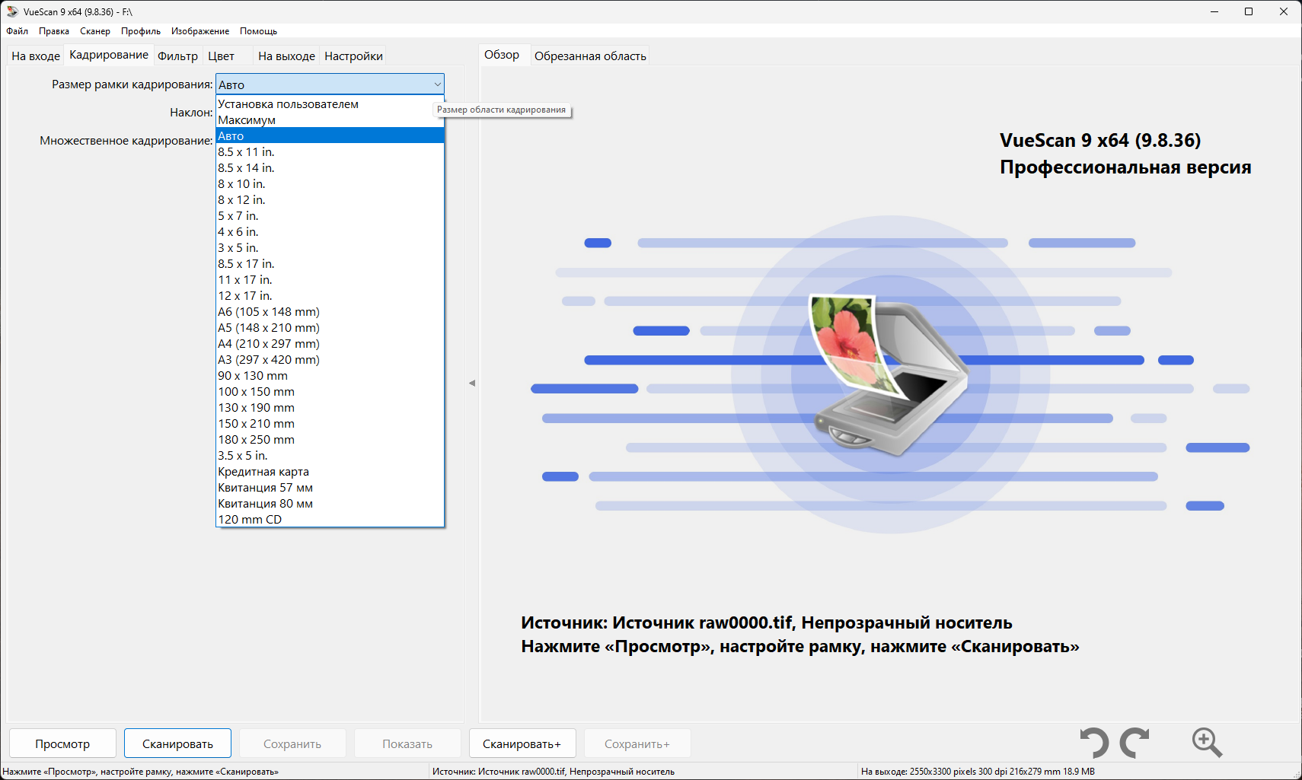
Task: Click the grayed 'Сохранить' button
Action: click(292, 743)
